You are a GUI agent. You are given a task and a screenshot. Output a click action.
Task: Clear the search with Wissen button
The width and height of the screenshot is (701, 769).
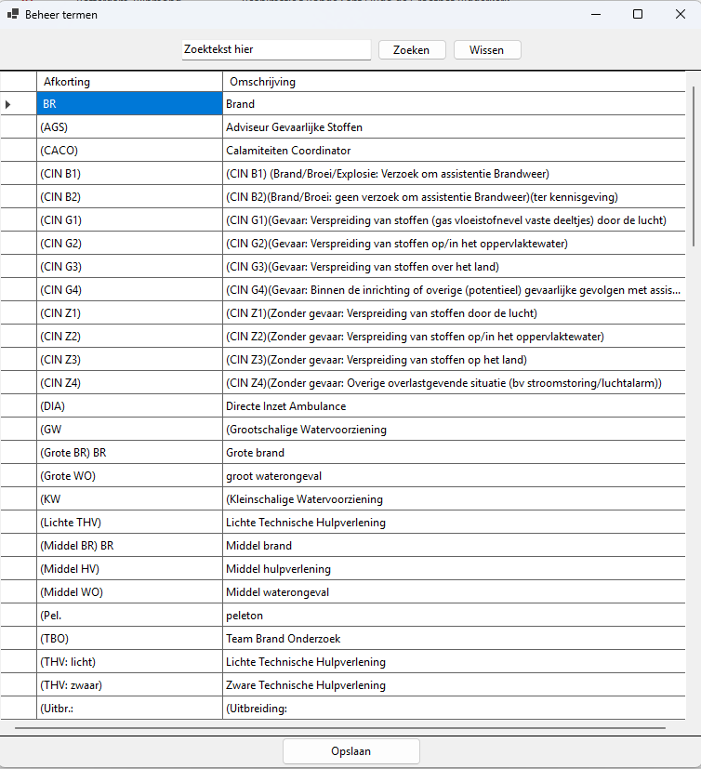click(487, 50)
